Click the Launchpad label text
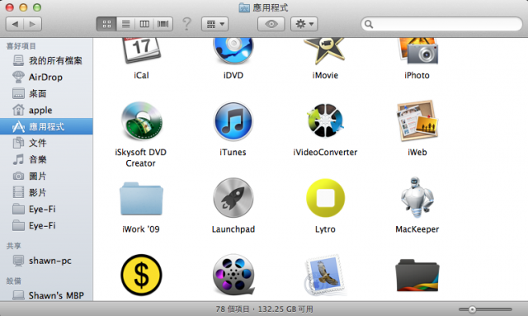 click(233, 229)
